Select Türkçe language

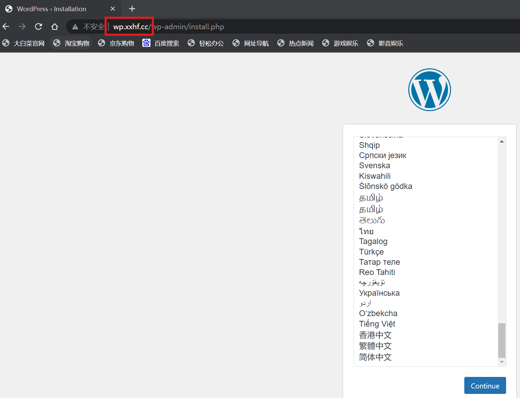point(426,252)
